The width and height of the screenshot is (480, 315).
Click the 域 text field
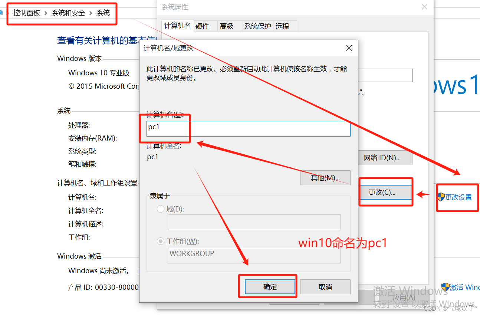tap(254, 222)
